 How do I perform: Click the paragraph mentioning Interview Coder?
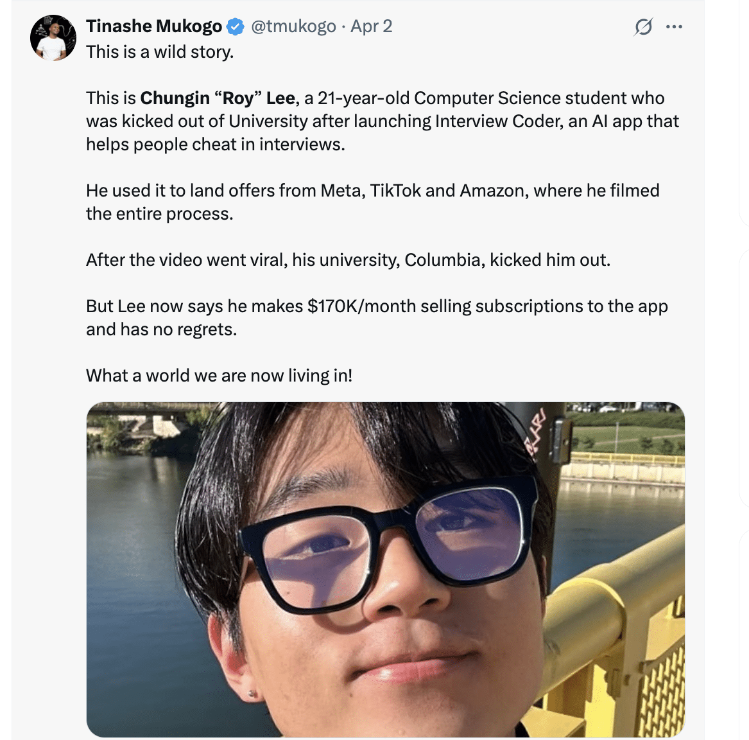(x=382, y=121)
